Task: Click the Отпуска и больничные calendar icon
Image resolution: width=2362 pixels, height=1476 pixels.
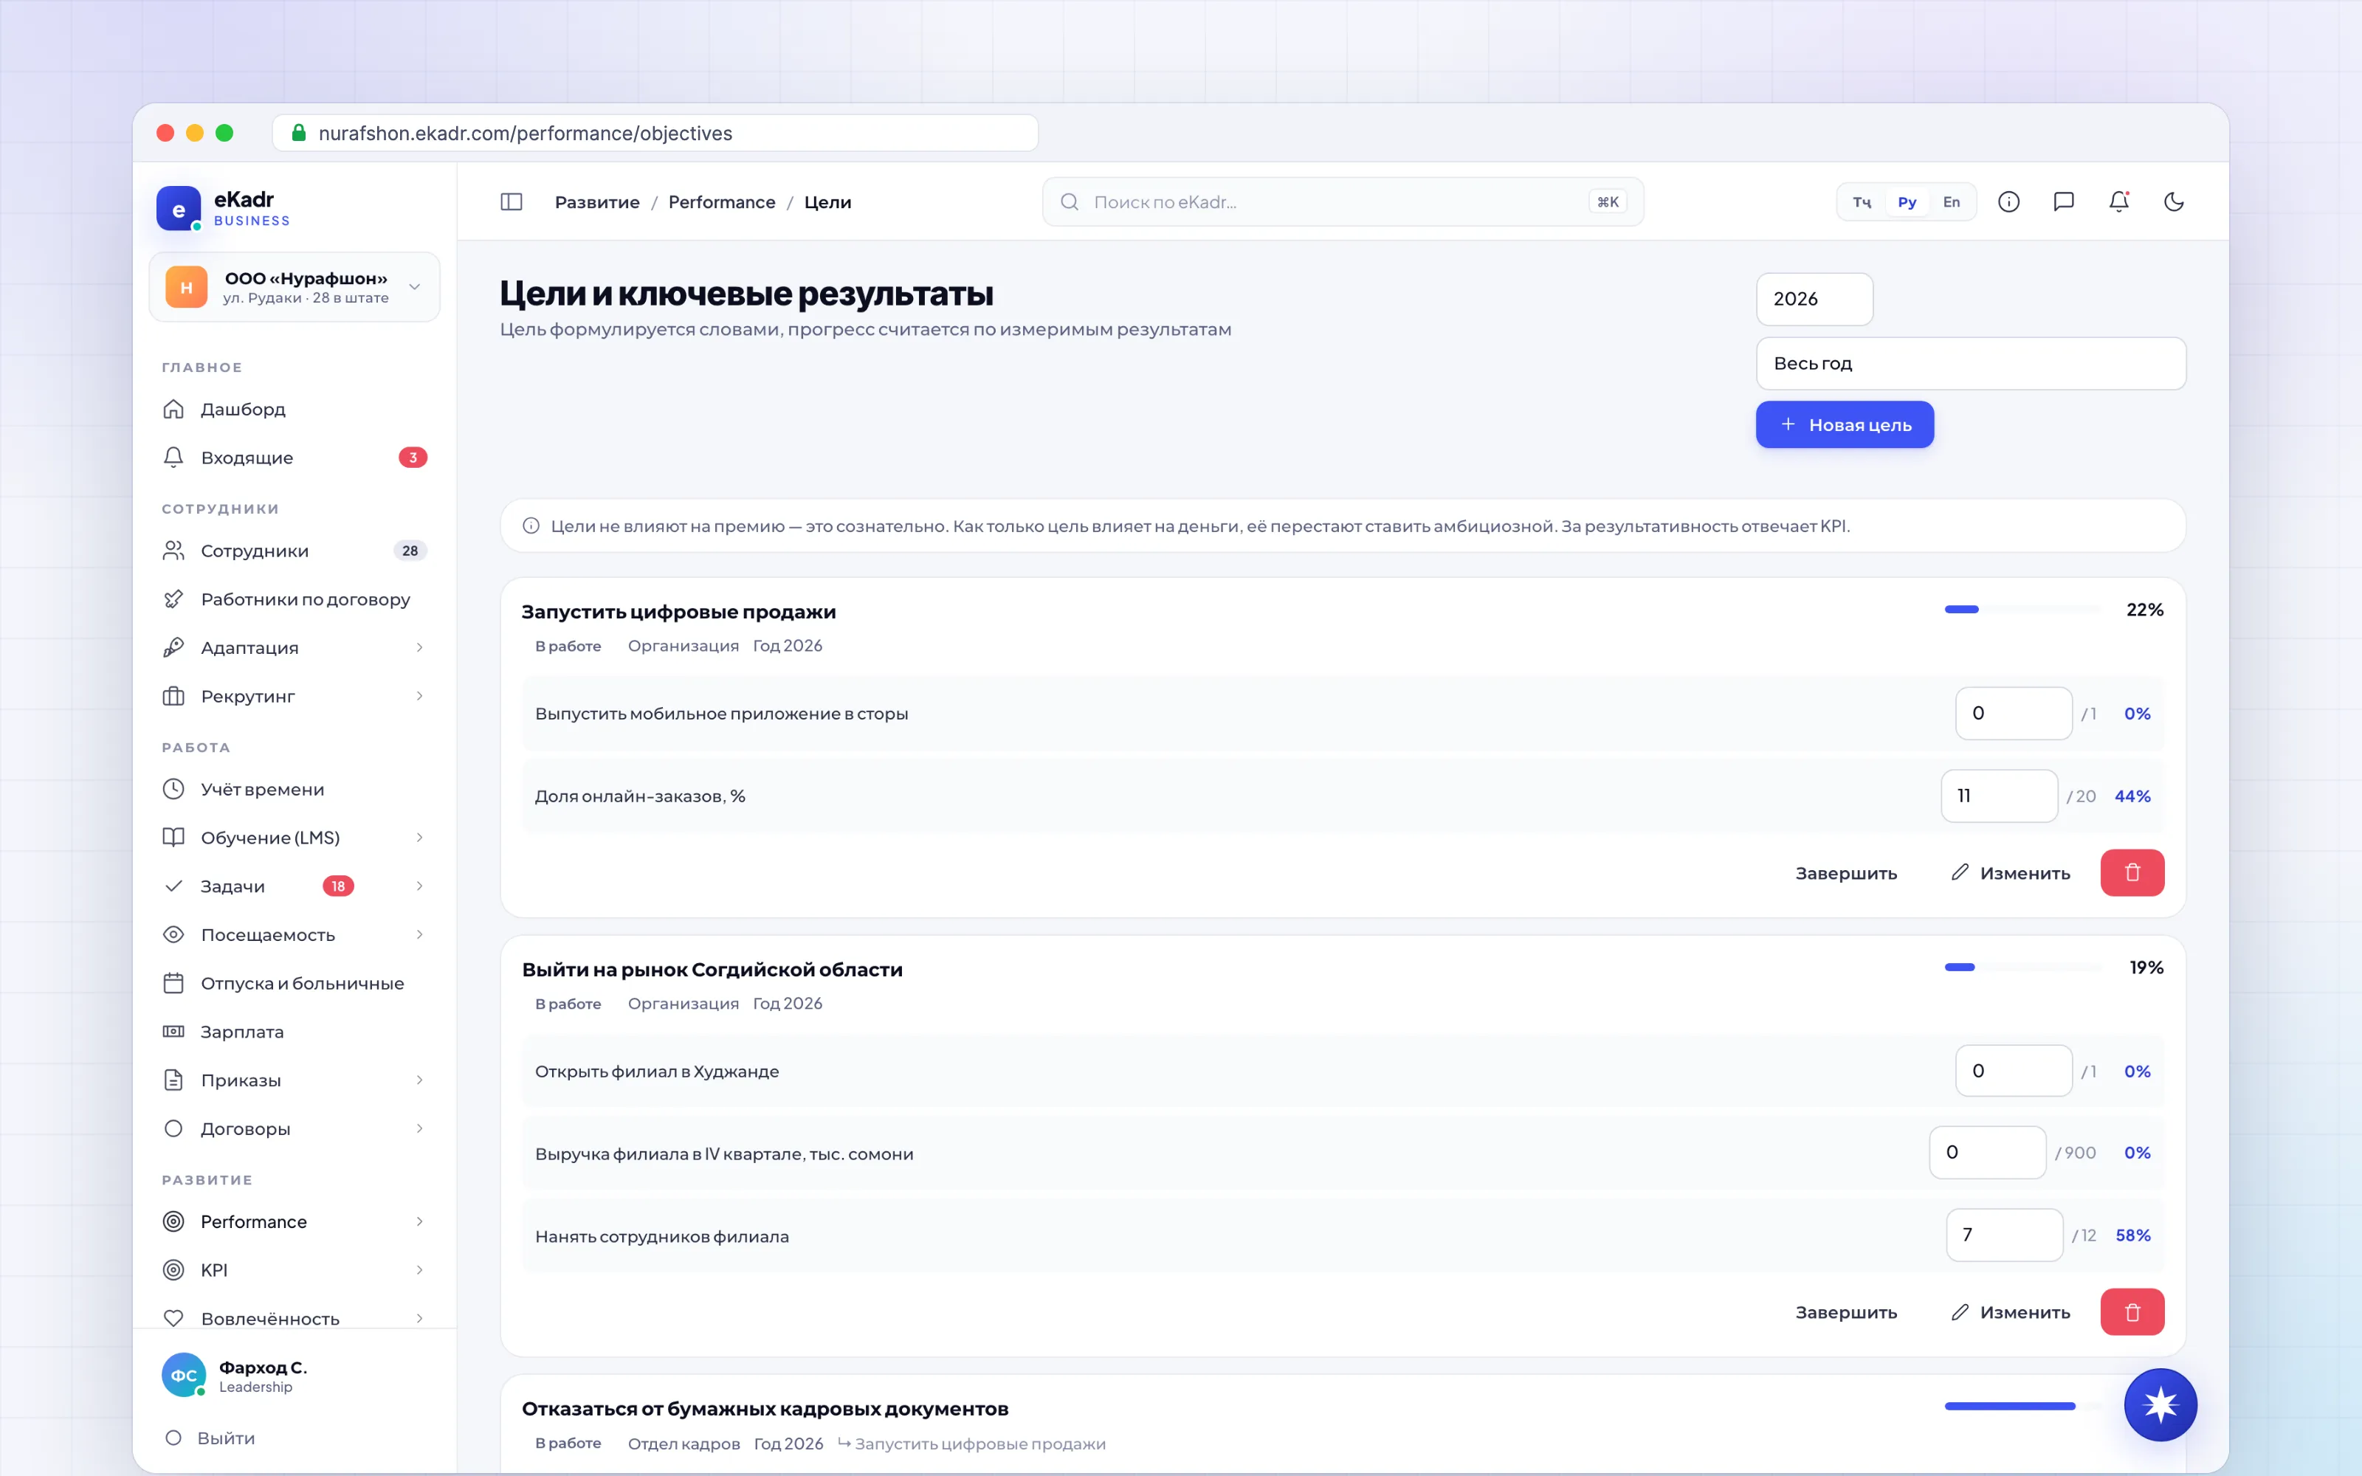Action: click(173, 983)
